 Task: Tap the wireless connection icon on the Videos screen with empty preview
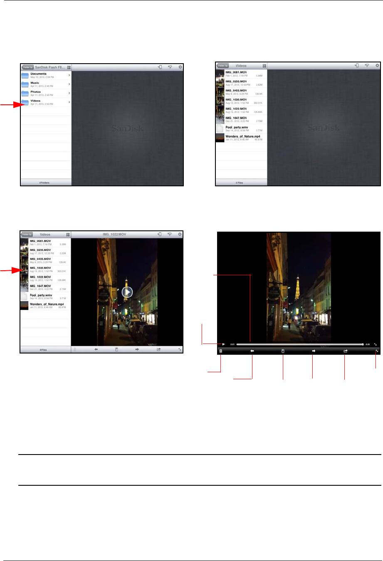coord(367,65)
